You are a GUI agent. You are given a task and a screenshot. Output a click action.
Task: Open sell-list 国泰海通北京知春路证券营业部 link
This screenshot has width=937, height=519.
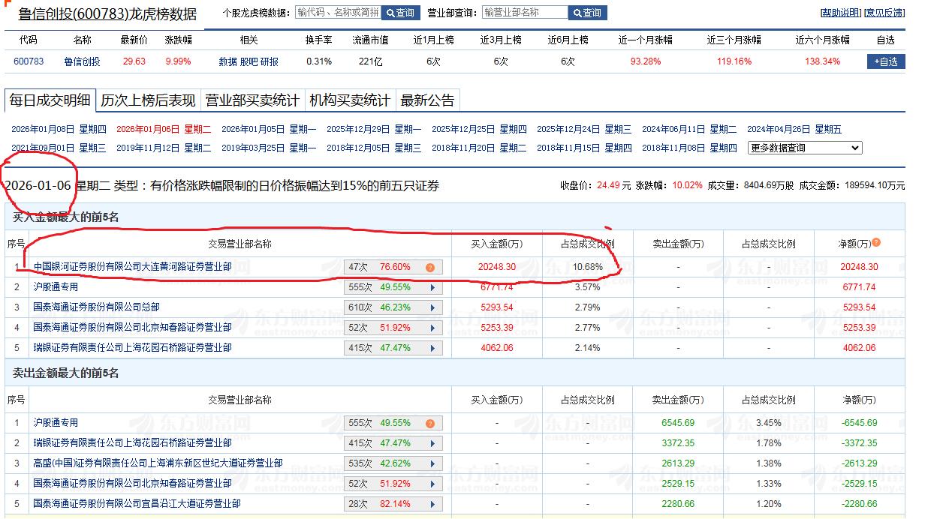click(132, 483)
